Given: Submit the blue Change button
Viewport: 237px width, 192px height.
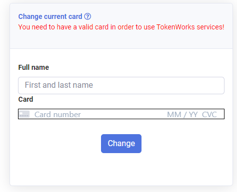Looking at the screenshot, I should point(121,144).
